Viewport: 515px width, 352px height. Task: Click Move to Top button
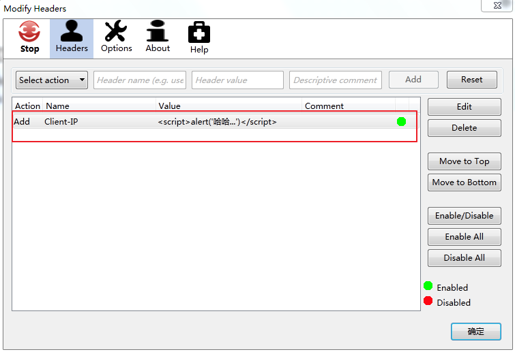pos(464,161)
